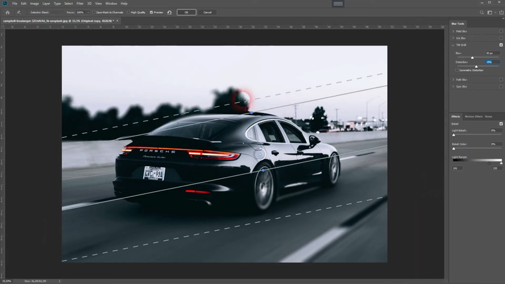Click the Light Range 191 field
Screen dimensions: 505x284
pos(458,168)
